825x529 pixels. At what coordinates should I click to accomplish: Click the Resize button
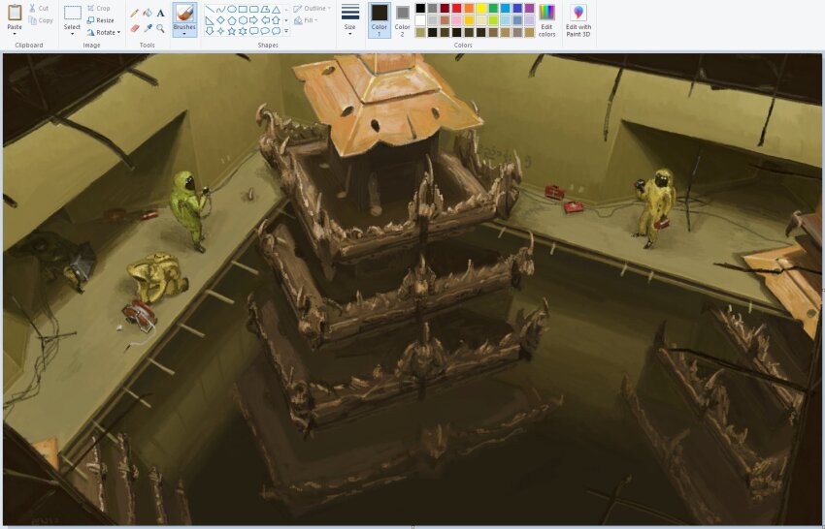coord(101,20)
